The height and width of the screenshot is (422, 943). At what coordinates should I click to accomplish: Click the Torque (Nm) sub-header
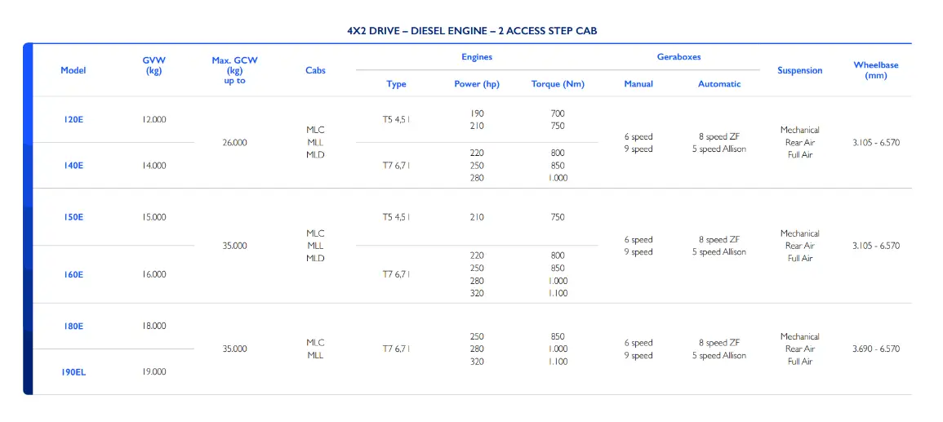pos(558,84)
